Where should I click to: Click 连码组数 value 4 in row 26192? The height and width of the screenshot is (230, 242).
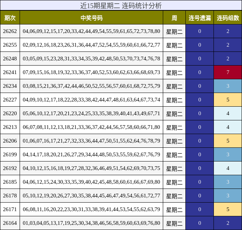pyautogui.click(x=228, y=168)
